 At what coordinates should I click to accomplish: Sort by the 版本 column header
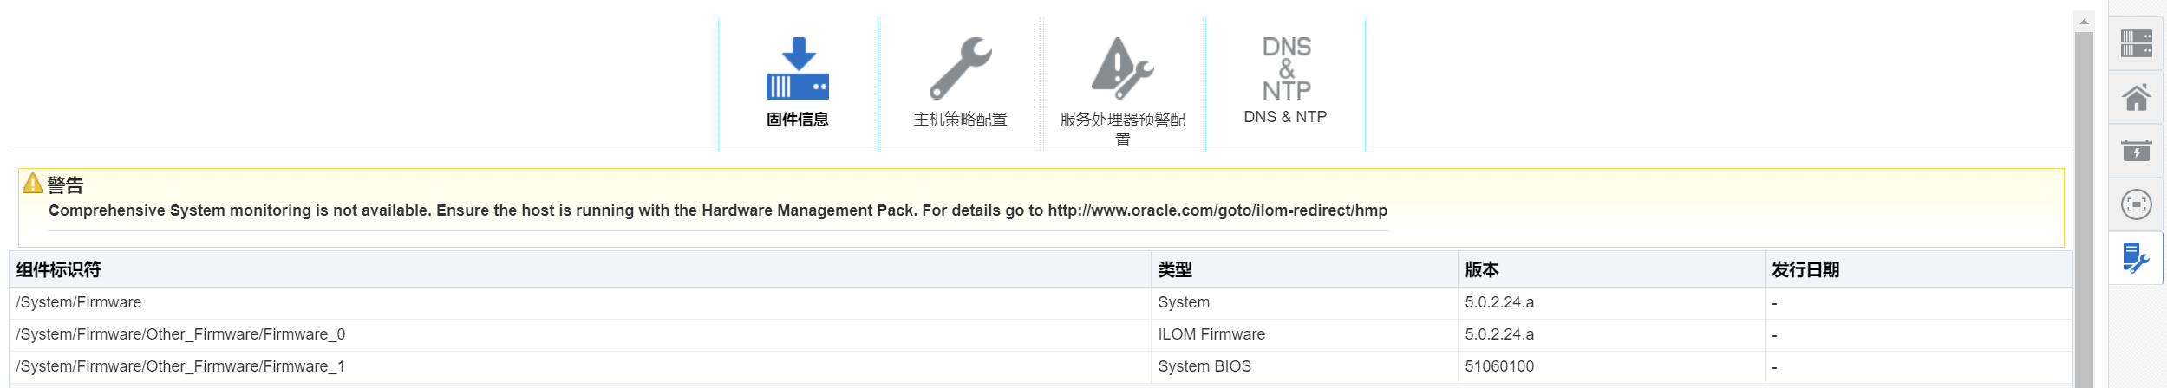tap(1482, 270)
